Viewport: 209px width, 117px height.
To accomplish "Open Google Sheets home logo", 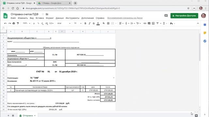I will (6, 16).
